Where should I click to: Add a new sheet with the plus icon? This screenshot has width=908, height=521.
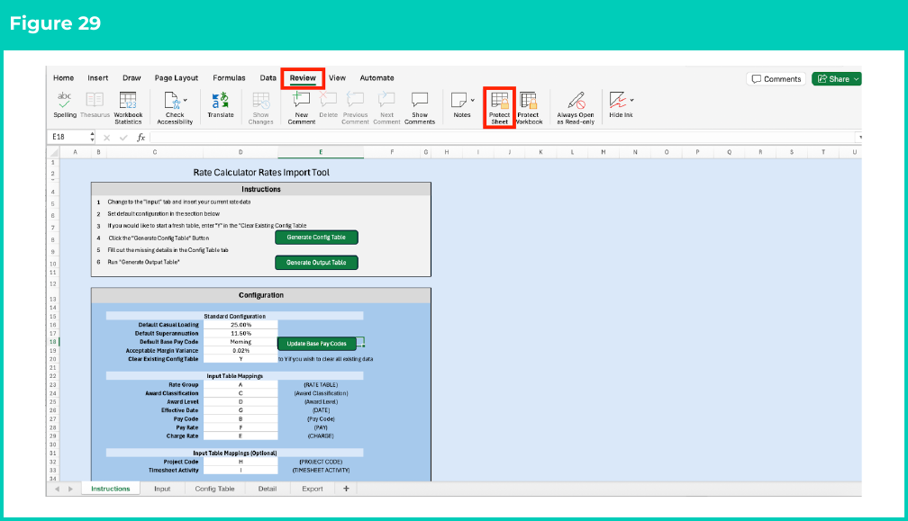click(x=346, y=489)
